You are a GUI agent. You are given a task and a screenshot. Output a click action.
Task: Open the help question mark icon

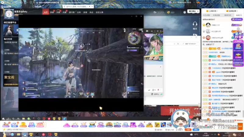click(185, 12)
